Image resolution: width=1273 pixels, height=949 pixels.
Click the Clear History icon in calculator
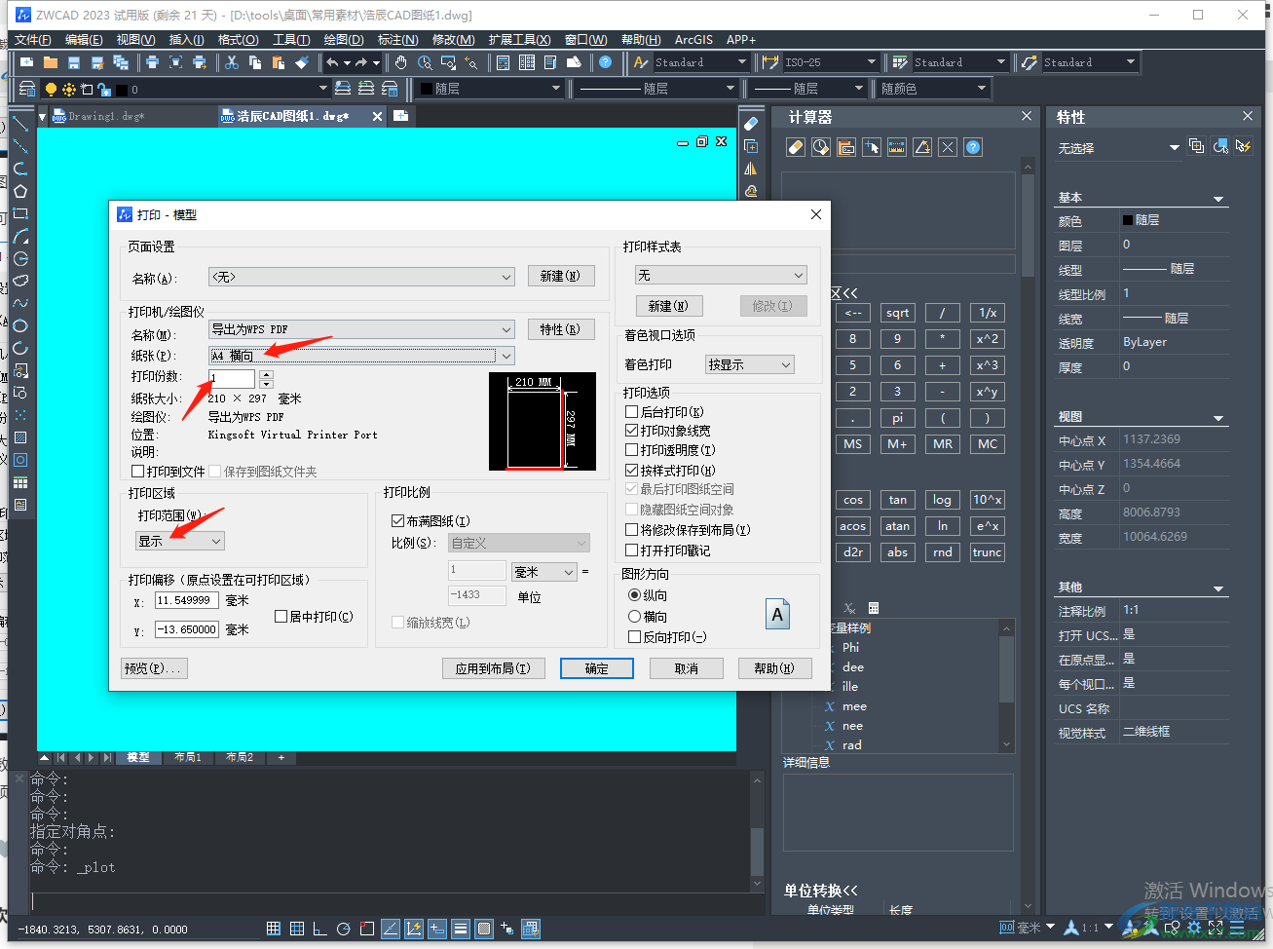click(x=821, y=148)
